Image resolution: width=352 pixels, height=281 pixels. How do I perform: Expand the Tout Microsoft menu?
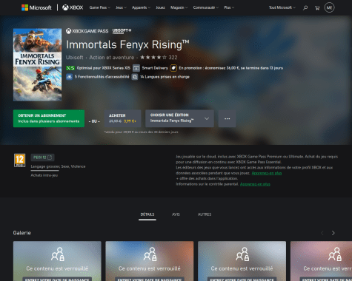[282, 7]
